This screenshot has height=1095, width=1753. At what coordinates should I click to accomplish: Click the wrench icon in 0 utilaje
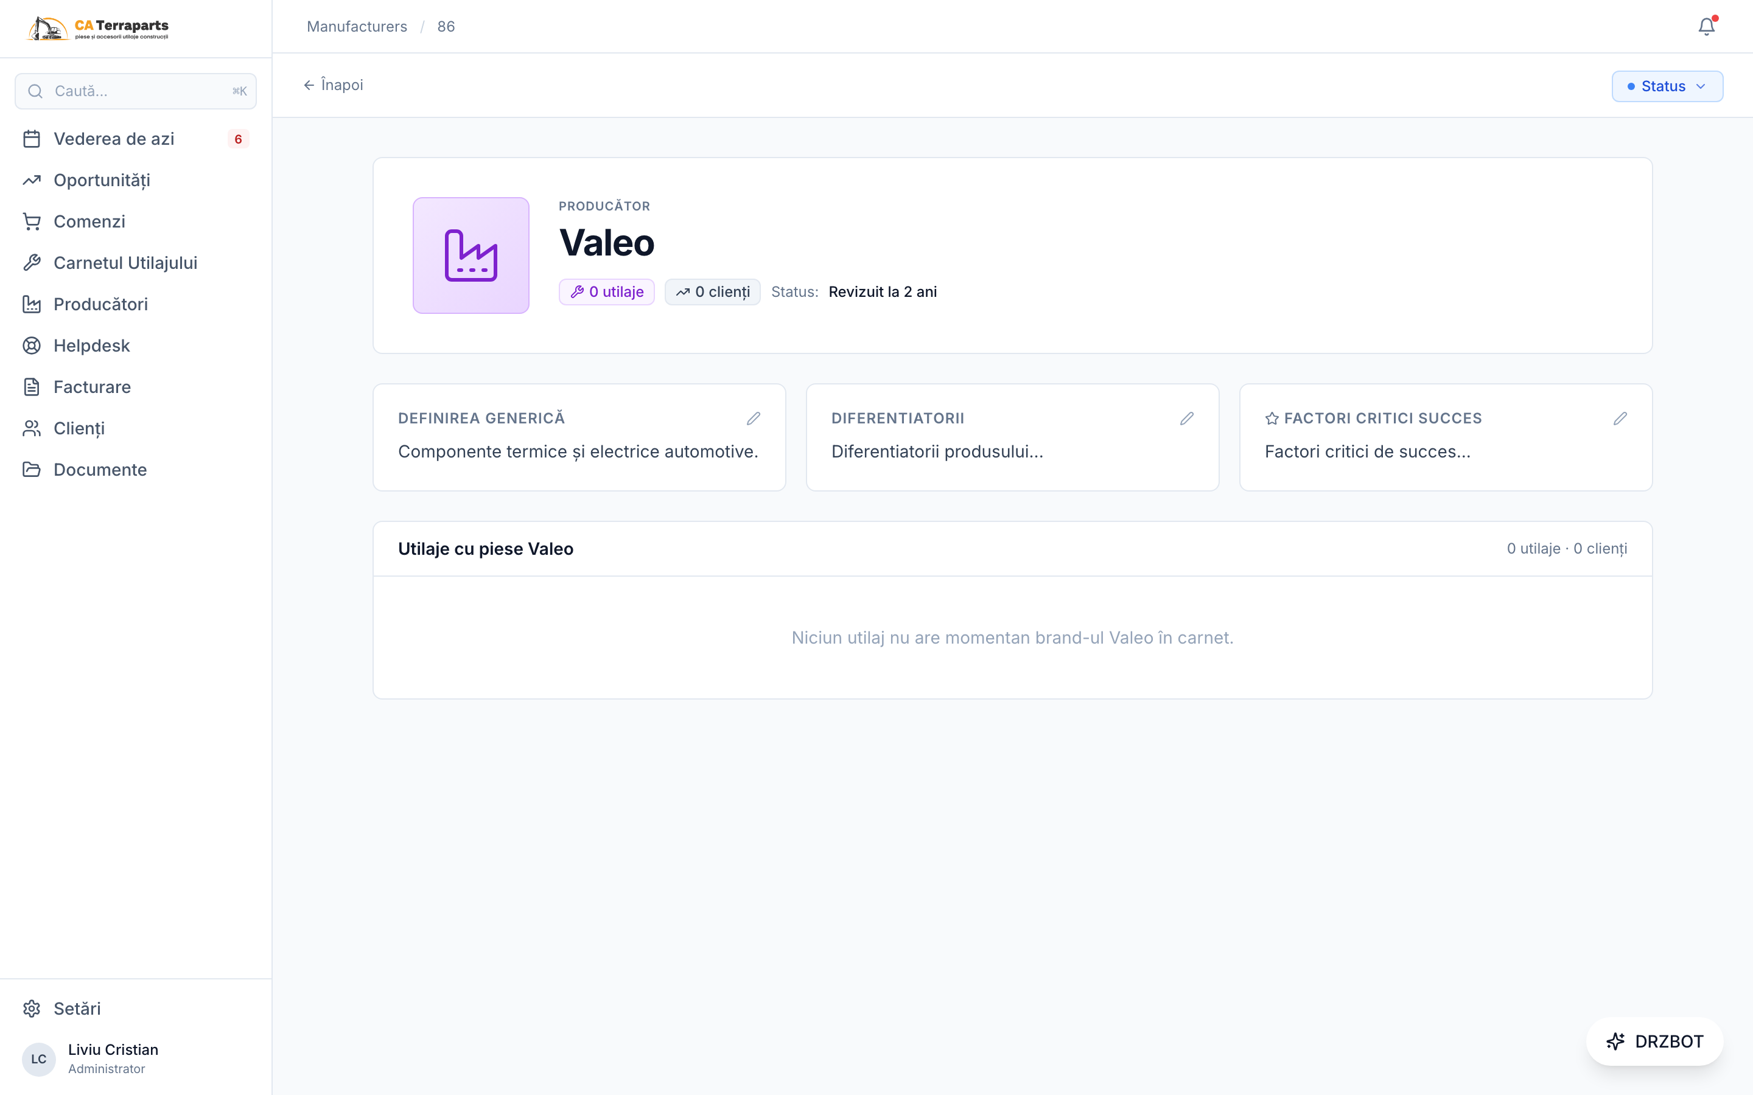[577, 292]
